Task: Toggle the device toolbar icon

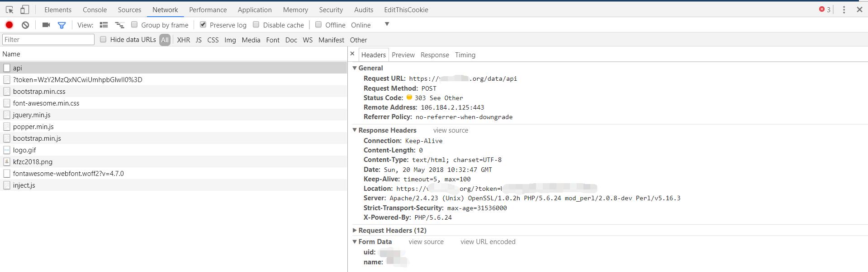Action: [x=25, y=9]
